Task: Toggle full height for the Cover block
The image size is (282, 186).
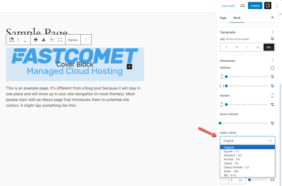Action: (60, 40)
